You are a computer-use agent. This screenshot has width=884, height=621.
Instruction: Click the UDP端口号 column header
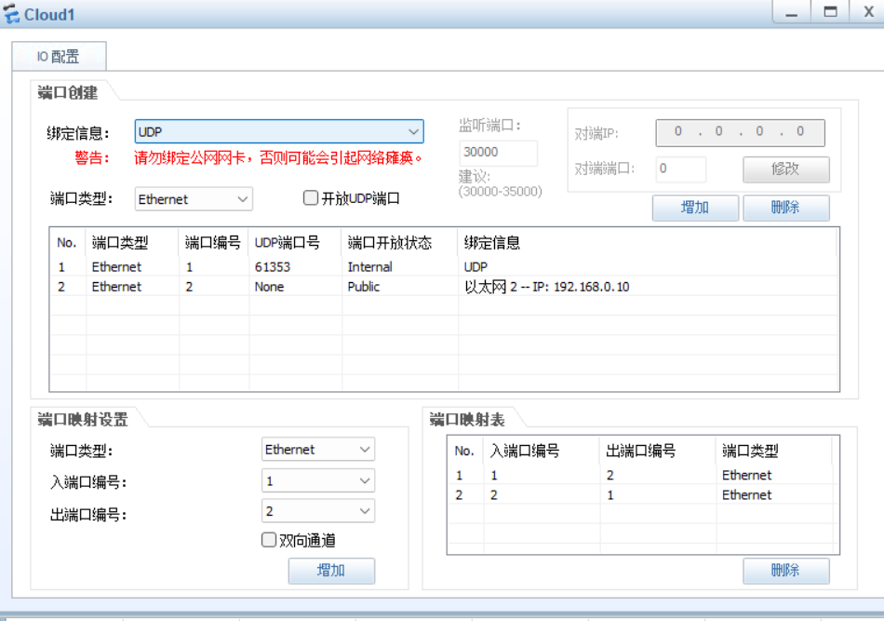point(295,243)
